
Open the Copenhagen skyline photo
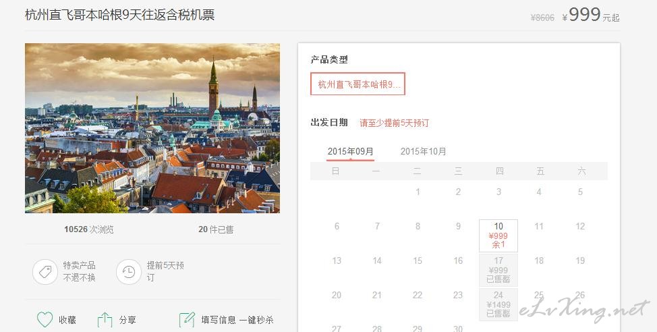[x=152, y=128]
